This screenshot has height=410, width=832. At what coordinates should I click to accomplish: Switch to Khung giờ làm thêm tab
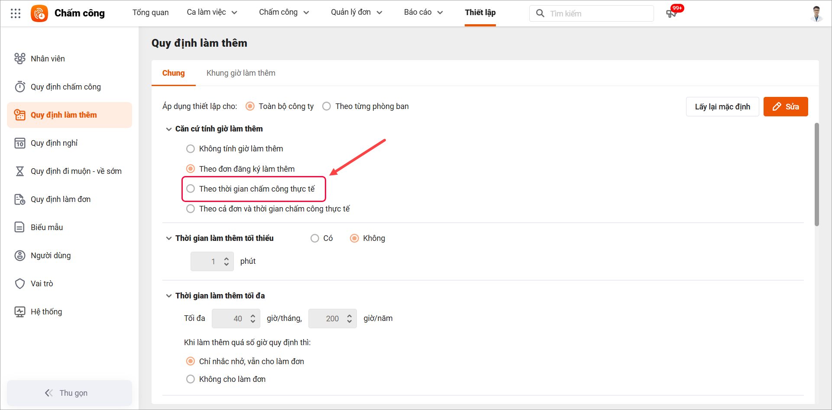pos(241,73)
